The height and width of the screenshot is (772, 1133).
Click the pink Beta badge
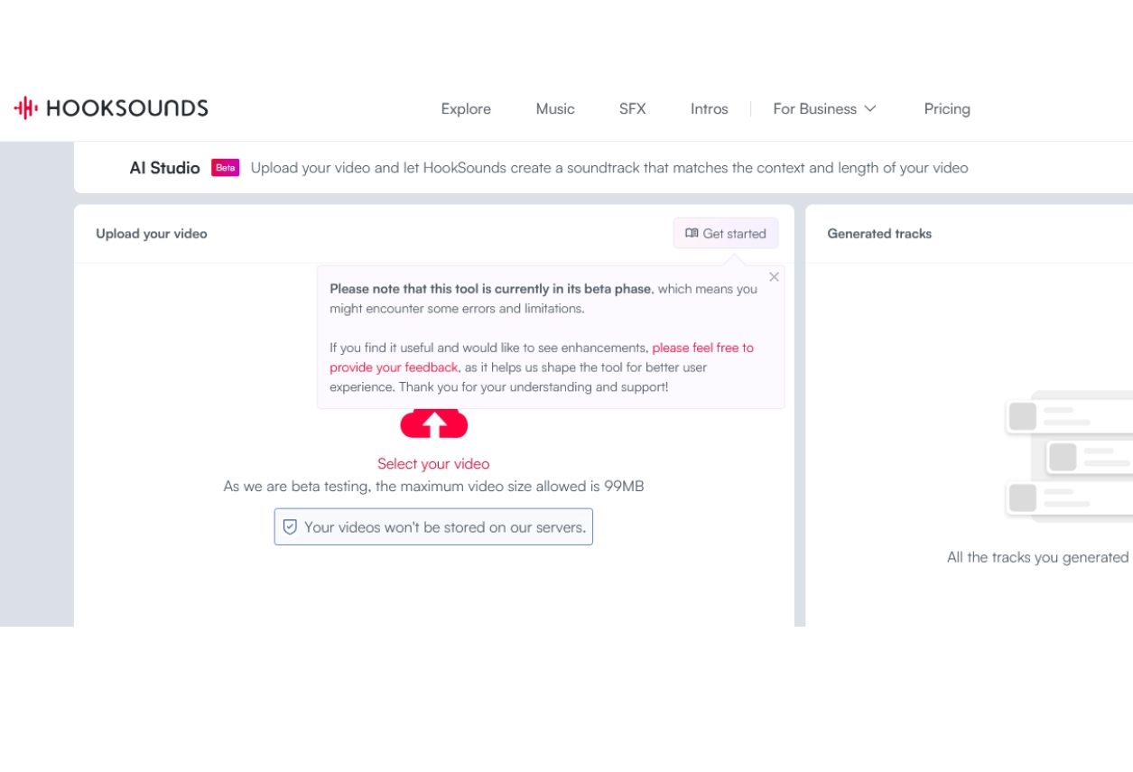click(x=225, y=168)
